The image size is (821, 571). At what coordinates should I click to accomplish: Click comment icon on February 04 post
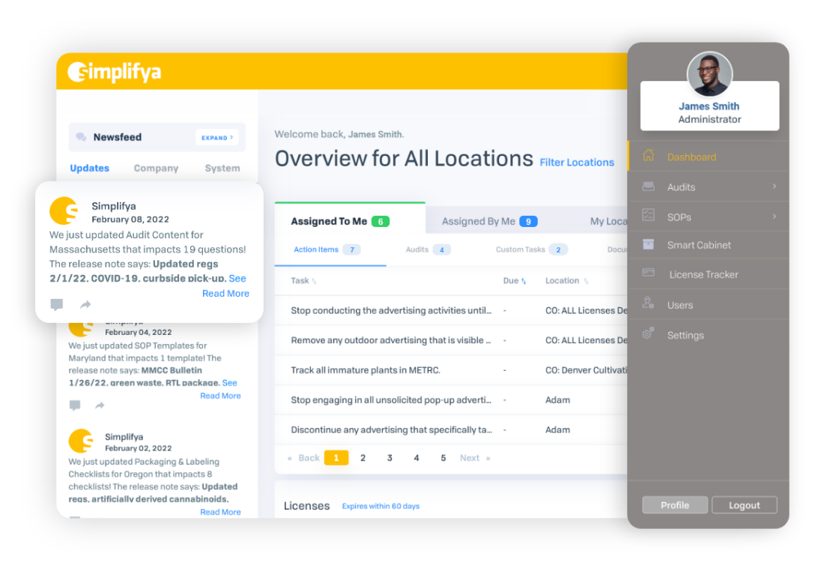[x=75, y=405]
